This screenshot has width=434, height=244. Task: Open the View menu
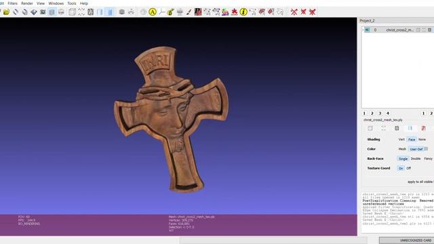coord(41,3)
